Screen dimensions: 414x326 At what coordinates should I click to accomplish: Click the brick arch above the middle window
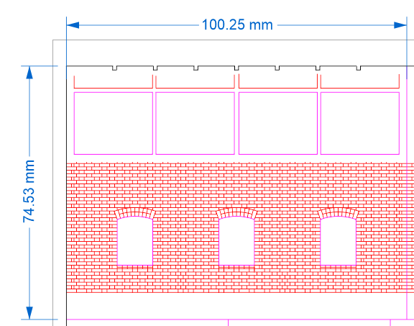coord(236,213)
